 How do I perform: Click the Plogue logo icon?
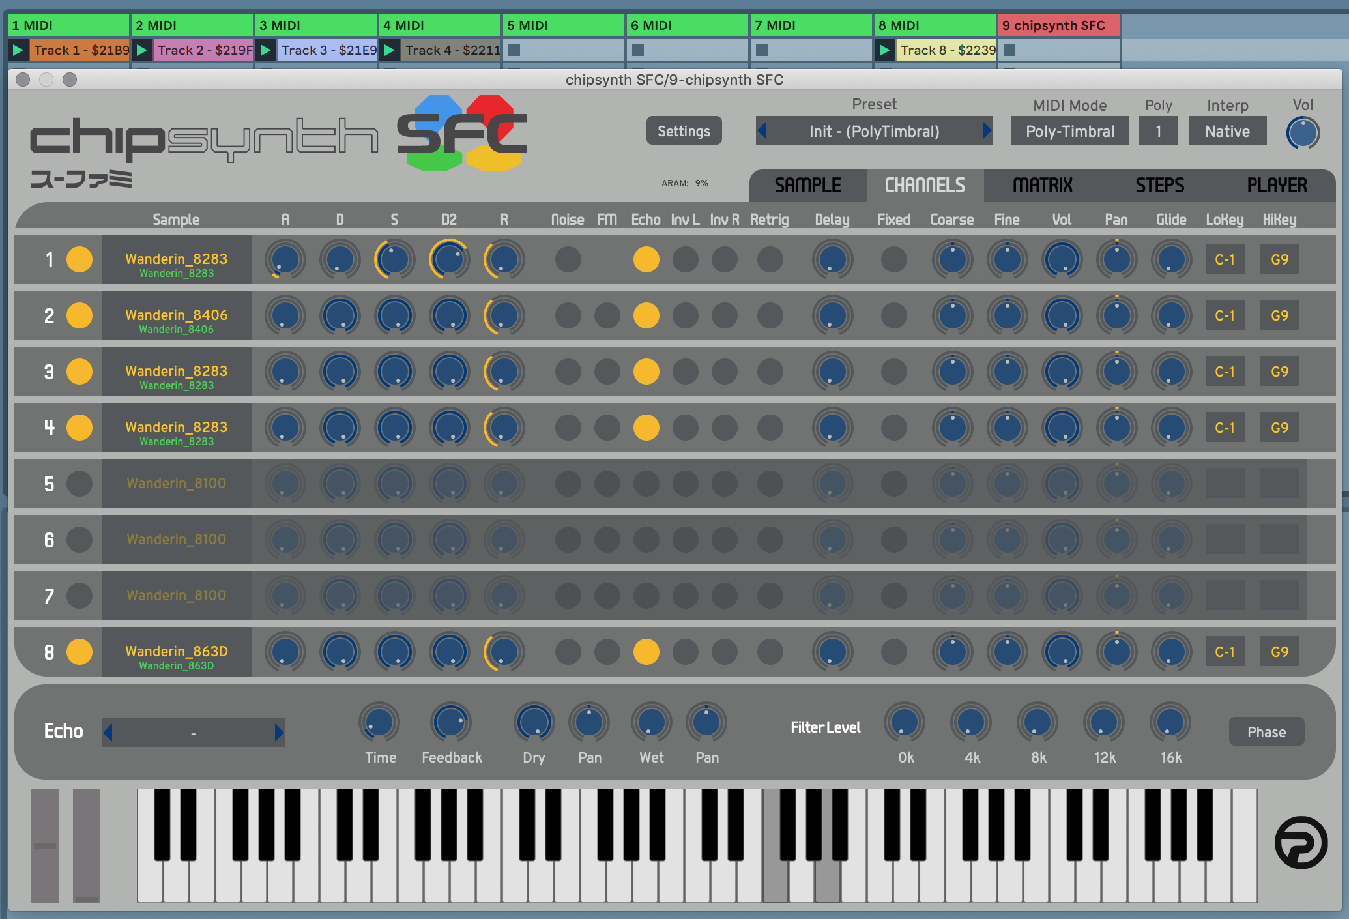1301,842
